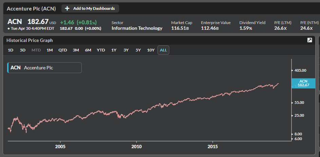Switch chart to 10Y range
This screenshot has height=157, width=320.
tap(151, 50)
